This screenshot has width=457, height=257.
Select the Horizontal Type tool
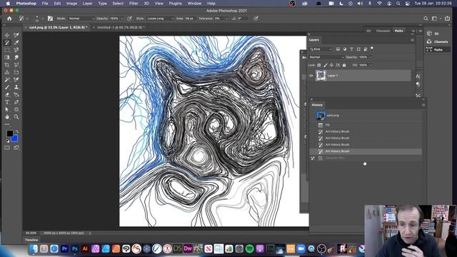pyautogui.click(x=7, y=102)
